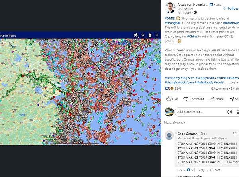Viewport: 239px width, 177px height.
Task: Click the MarineTraffic search magnifier icon
Action: [x=143, y=35]
